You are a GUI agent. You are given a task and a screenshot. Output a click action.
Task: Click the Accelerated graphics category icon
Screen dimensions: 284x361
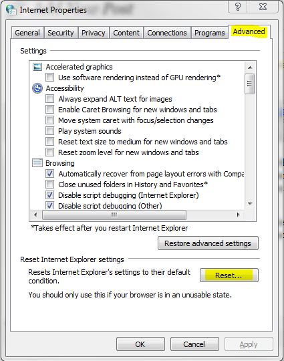click(x=37, y=67)
